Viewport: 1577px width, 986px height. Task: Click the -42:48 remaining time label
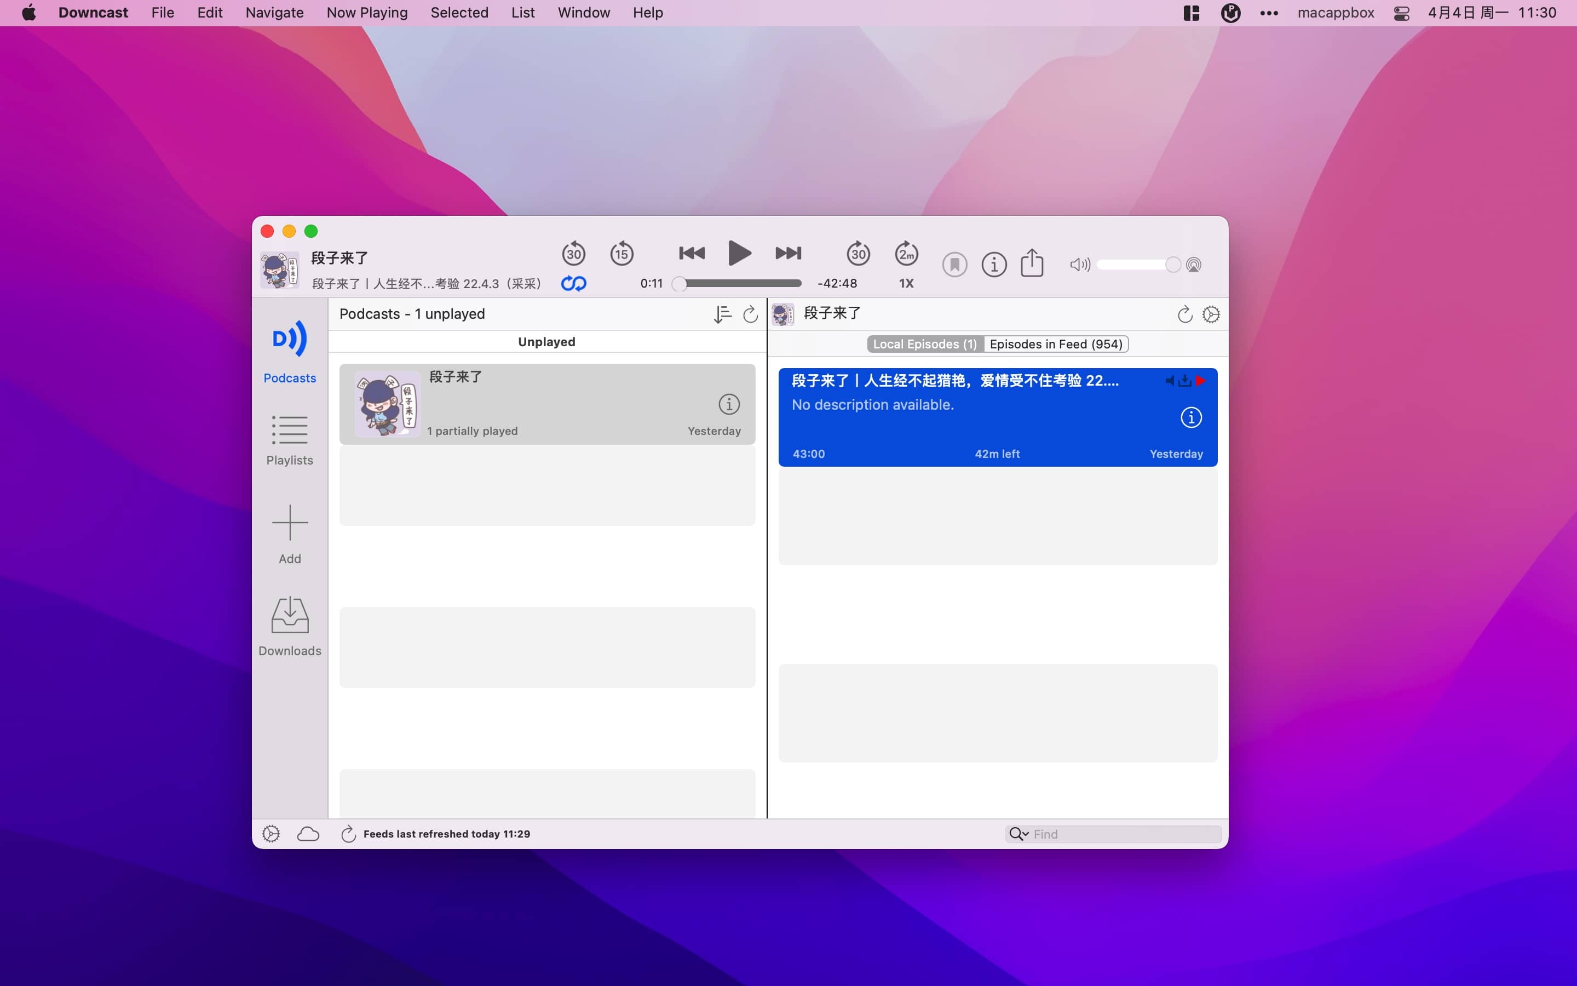pos(837,283)
